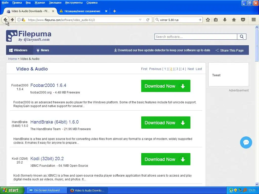Submit browser search with go arrow

200,20
